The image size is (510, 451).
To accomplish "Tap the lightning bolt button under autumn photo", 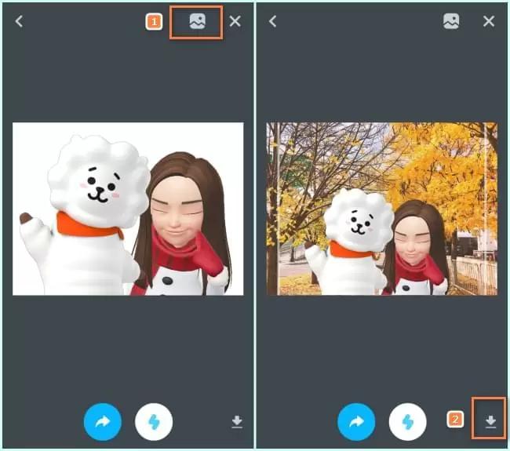I will pos(408,422).
